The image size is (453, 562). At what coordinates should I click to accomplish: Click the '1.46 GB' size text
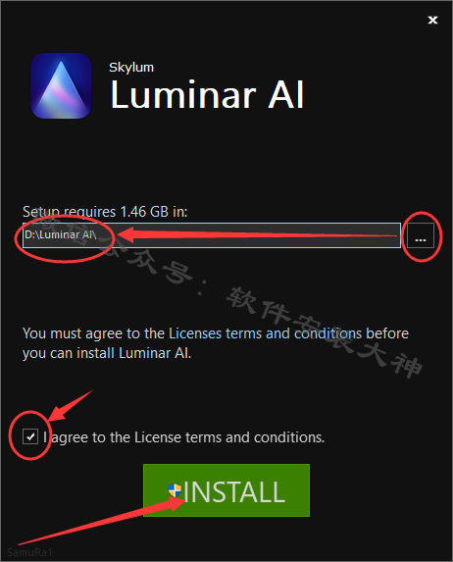click(144, 212)
